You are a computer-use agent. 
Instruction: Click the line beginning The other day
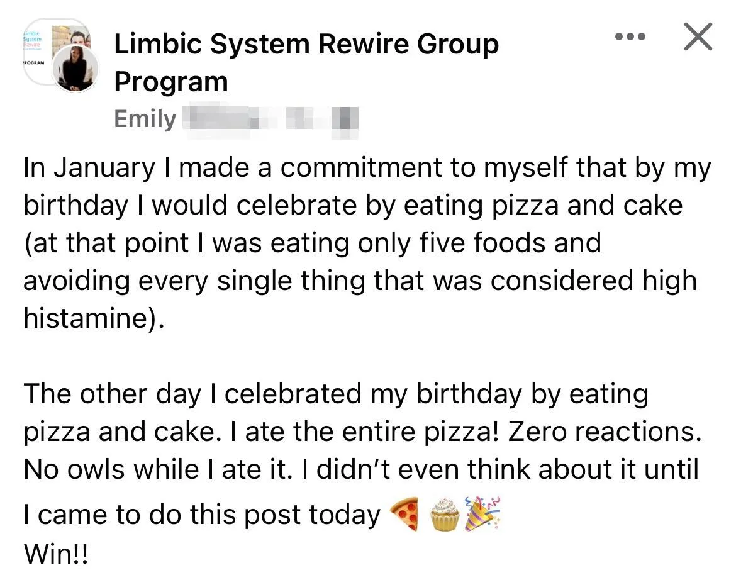point(336,394)
